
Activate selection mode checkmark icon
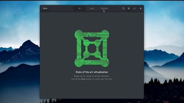tap(134, 8)
